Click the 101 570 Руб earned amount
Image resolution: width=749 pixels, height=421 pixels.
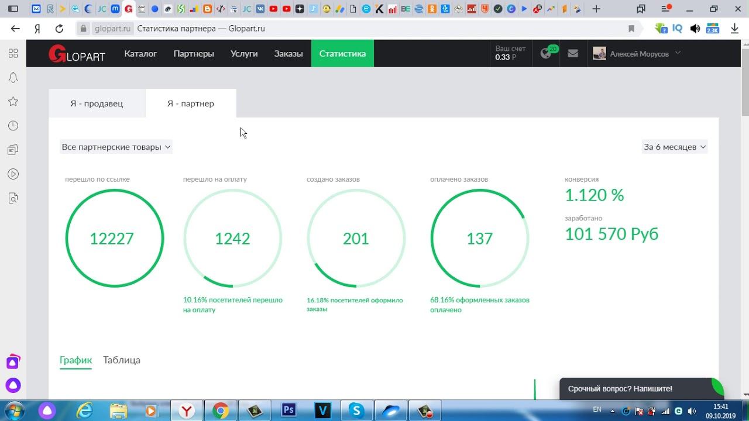[x=611, y=234]
